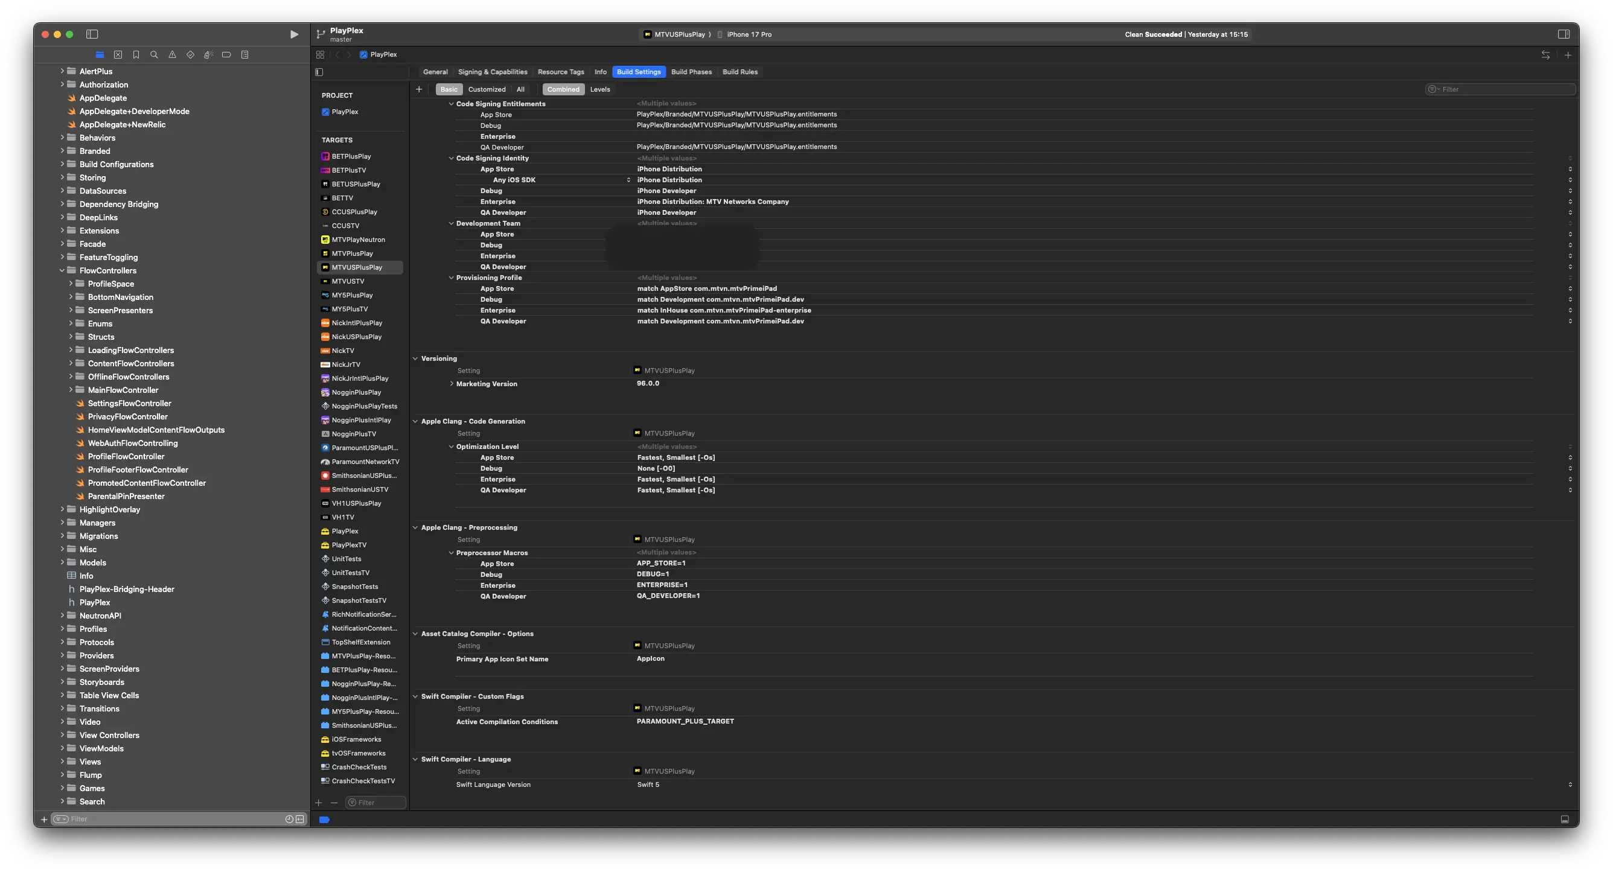Viewport: 1613px width, 872px height.
Task: Open the editor Related Items grid icon
Action: [x=319, y=54]
